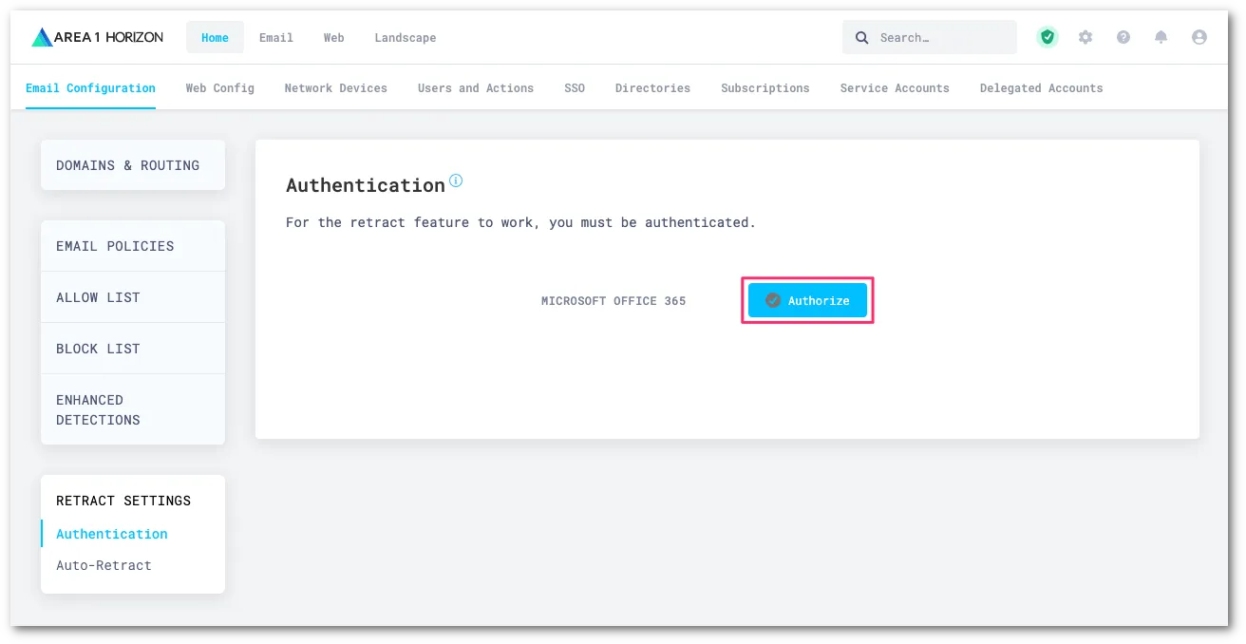Click the info icon beside Authentication heading
The image size is (1246, 644).
point(456,180)
